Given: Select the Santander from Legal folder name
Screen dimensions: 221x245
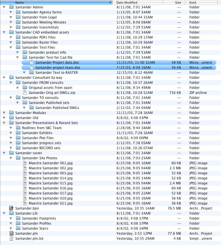Looking at the screenshot, I should (x=39, y=17).
